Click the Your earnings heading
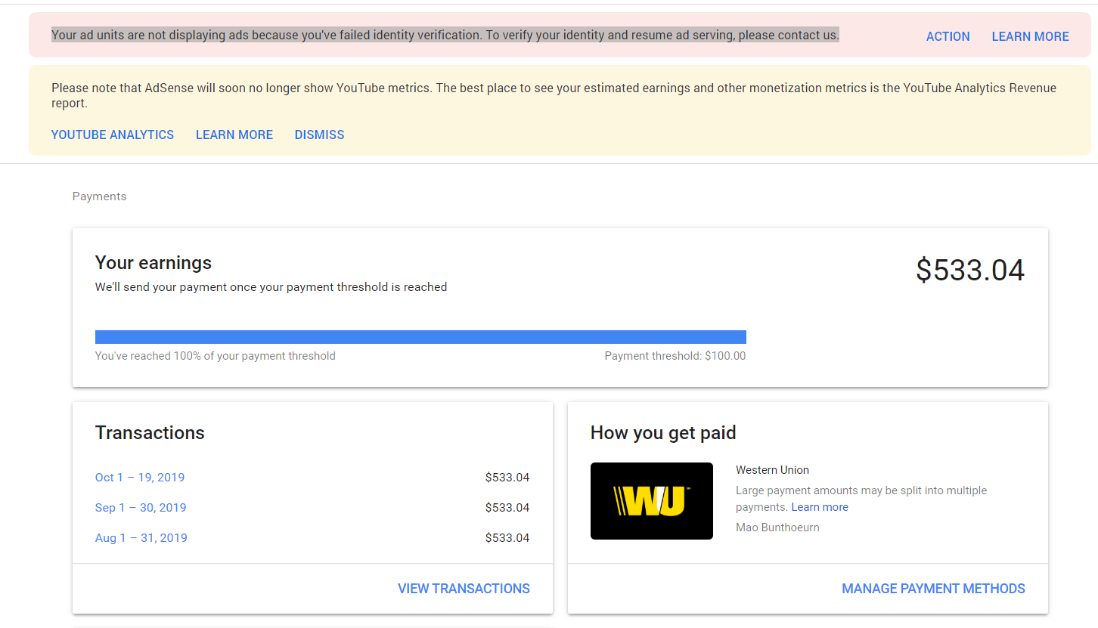Image resolution: width=1098 pixels, height=628 pixels. [154, 263]
